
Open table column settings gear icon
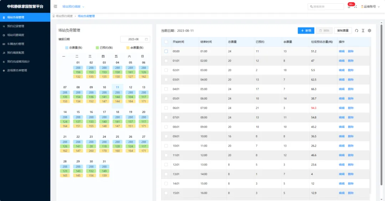(x=370, y=31)
